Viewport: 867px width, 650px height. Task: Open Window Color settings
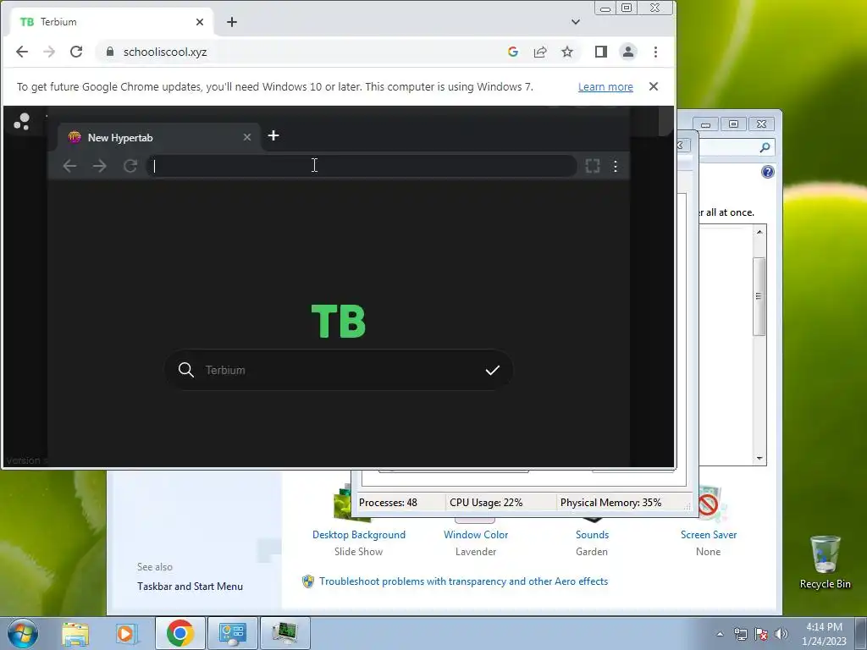476,535
